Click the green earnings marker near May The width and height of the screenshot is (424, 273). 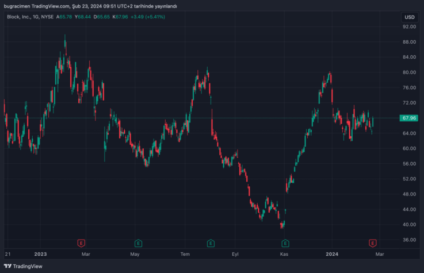coord(138,243)
